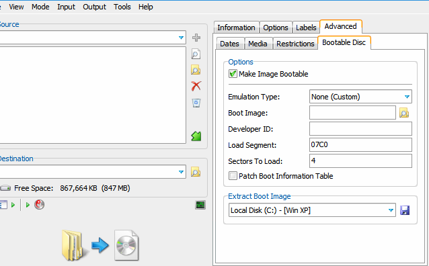Click the red disc burn mode icon
Viewport: 429px width, 266px height.
(40, 204)
